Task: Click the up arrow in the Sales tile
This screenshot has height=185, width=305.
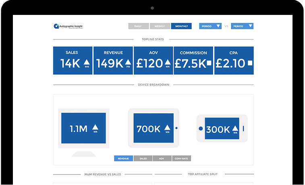Action: (86, 62)
